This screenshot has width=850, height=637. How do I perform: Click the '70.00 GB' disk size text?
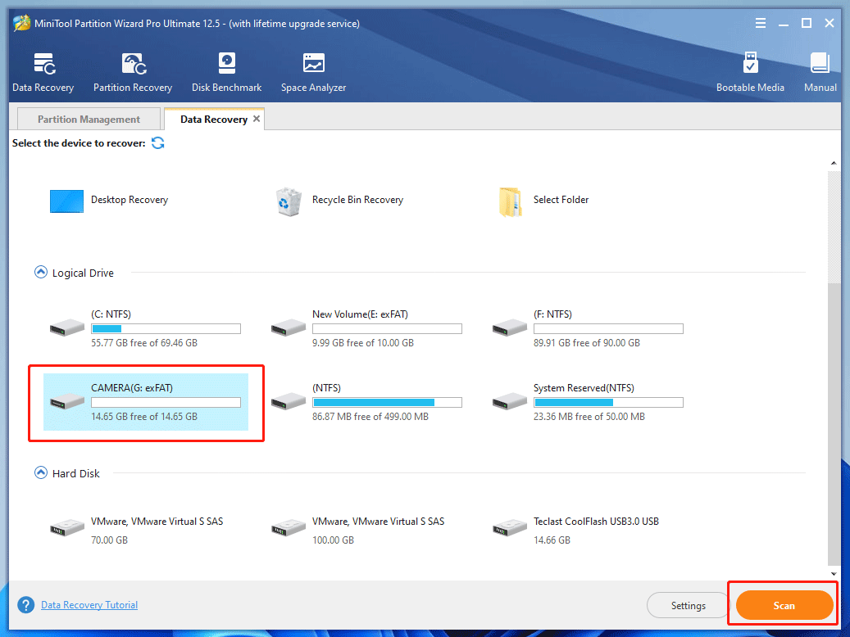(x=110, y=540)
